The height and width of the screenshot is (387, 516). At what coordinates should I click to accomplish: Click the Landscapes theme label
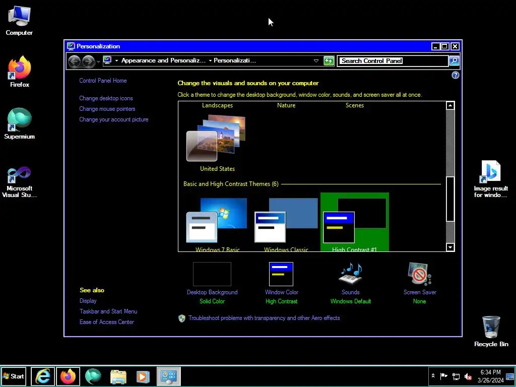tap(217, 105)
